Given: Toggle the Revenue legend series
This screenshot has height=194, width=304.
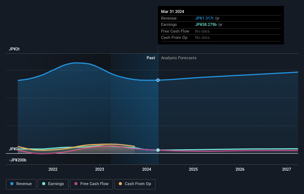Looking at the screenshot, I should point(21,184).
